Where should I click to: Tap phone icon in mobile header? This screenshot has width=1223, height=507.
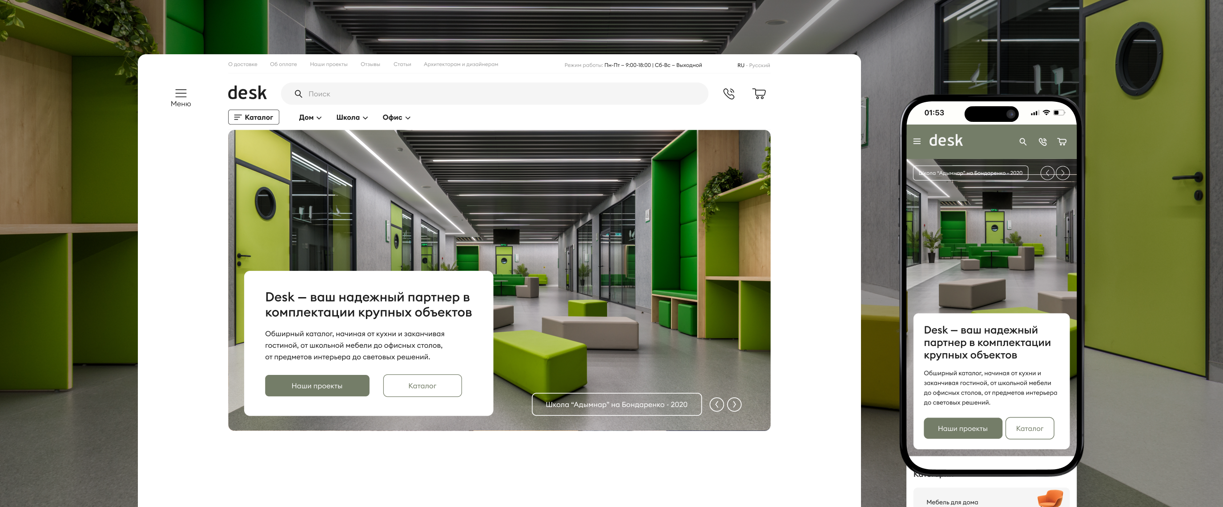coord(1042,141)
